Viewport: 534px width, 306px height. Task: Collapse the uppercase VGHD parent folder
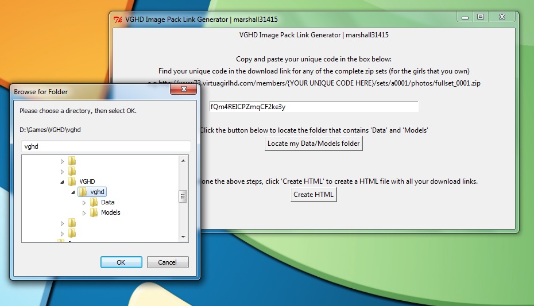(x=63, y=181)
